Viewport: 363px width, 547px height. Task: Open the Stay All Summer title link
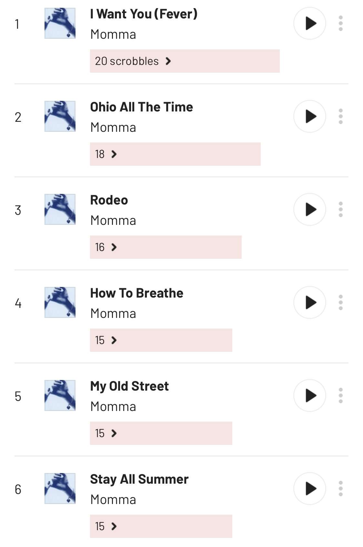(139, 479)
